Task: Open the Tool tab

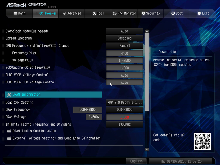Action: 98,13
